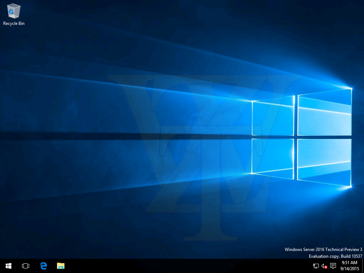Click the Windows Server 2016 Technical Preview watermark
Image resolution: width=364 pixels, height=273 pixels.
[323, 250]
